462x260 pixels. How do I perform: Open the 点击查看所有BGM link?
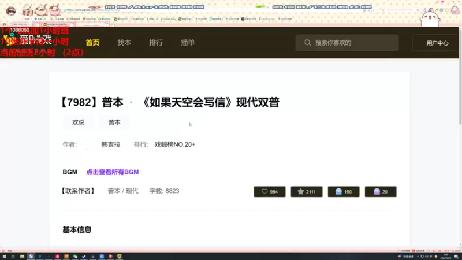(112, 172)
